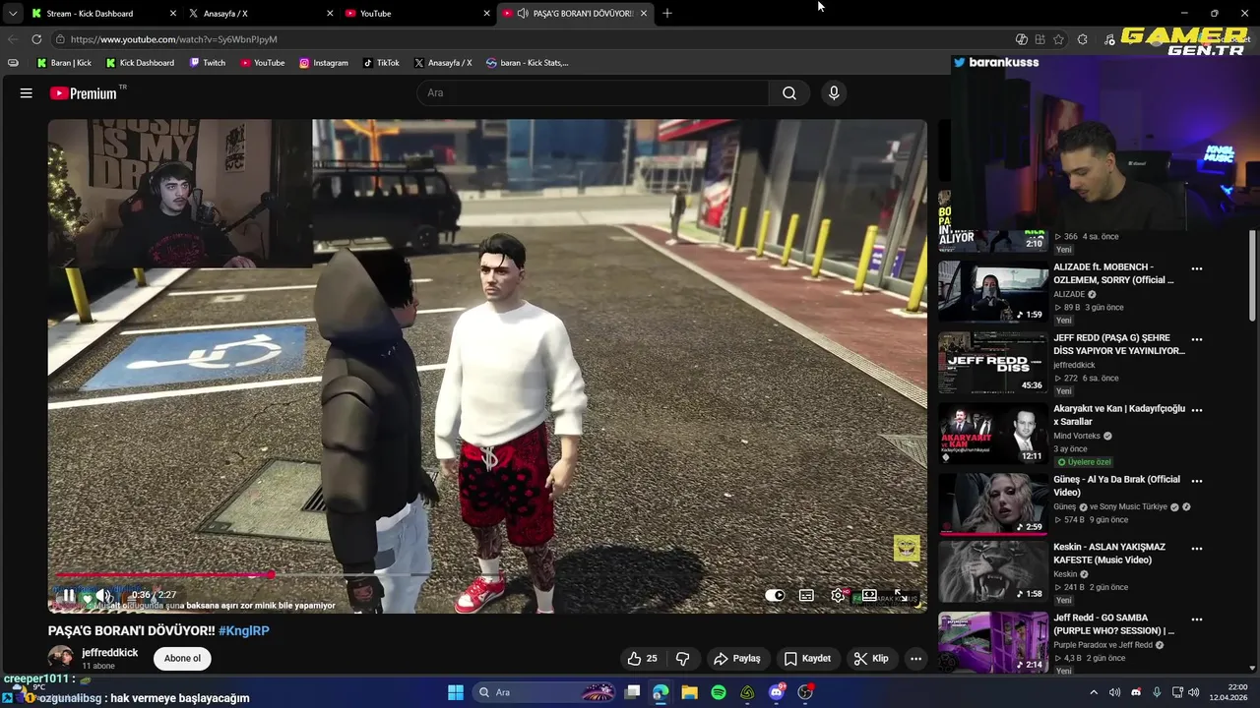Viewport: 1260px width, 708px height.
Task: Enter fullscreen with the player fullscreen icon
Action: (900, 595)
